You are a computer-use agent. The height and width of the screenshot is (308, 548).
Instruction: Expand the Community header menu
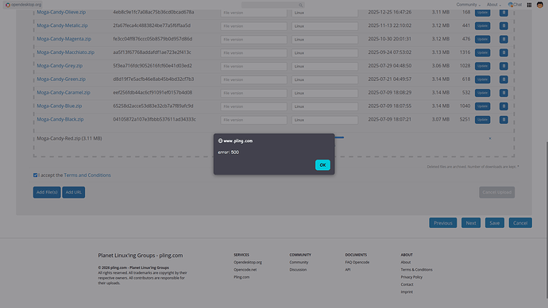[469, 5]
